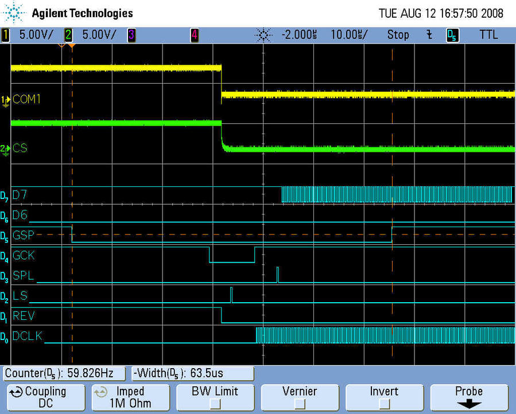516x414 pixels.
Task: Toggle the Vernier checkbox
Action: (299, 404)
